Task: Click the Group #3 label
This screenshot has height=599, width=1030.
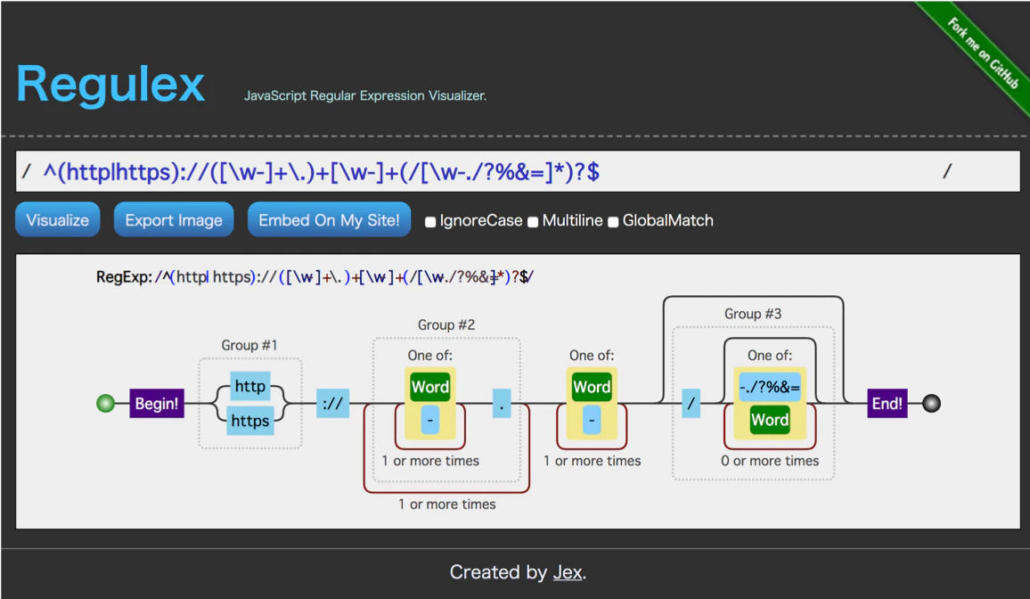Action: 753,314
